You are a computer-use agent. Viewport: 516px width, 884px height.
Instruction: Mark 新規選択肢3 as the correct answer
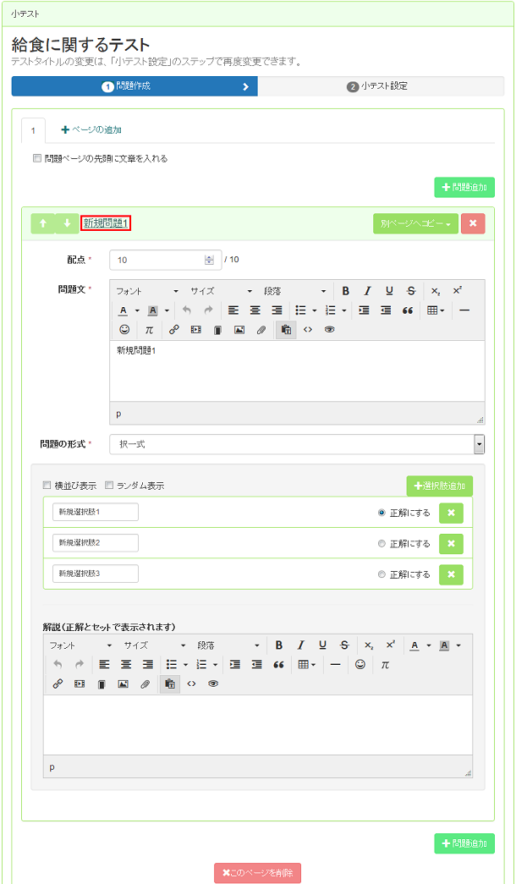point(382,574)
